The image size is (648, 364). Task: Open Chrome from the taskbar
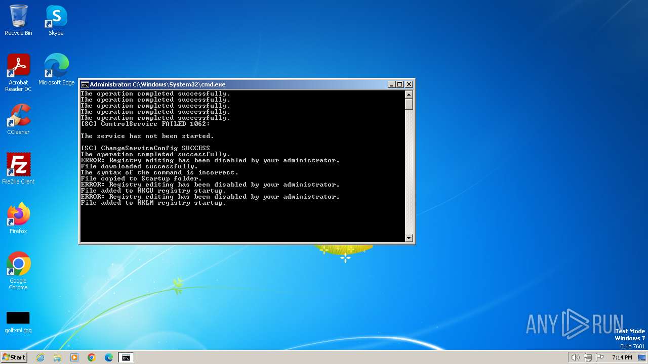point(92,357)
